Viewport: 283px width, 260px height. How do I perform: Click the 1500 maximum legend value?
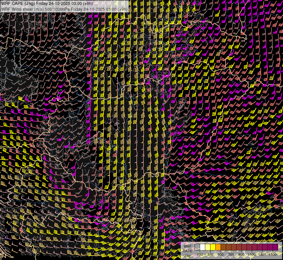pyautogui.click(x=272, y=255)
